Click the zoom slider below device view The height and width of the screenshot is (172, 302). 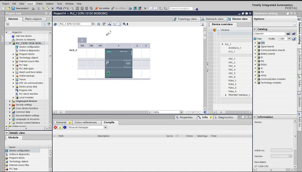tap(193, 112)
